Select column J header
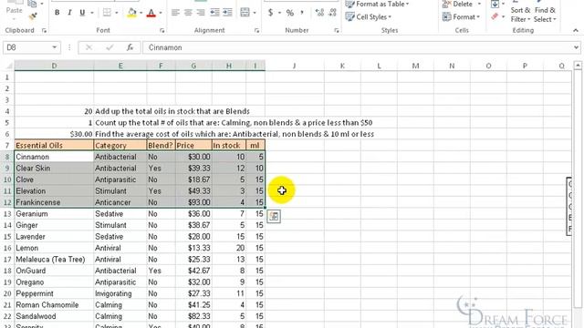The height and width of the screenshot is (328, 584). point(294,66)
